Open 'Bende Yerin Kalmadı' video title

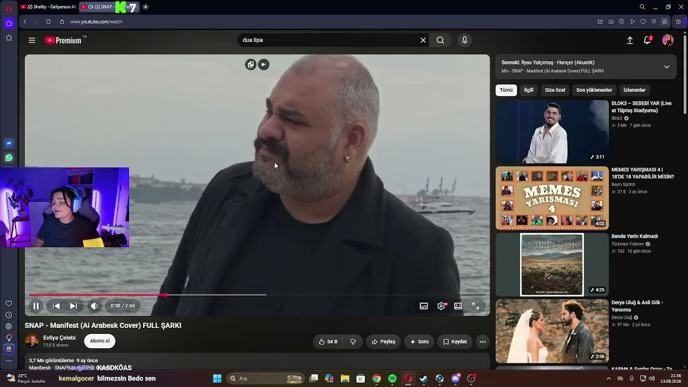634,236
